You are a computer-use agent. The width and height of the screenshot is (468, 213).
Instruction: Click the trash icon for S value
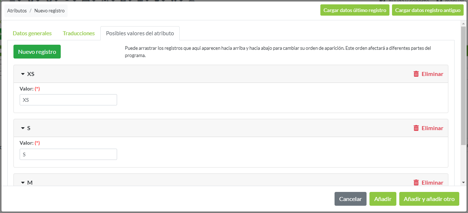pos(416,128)
